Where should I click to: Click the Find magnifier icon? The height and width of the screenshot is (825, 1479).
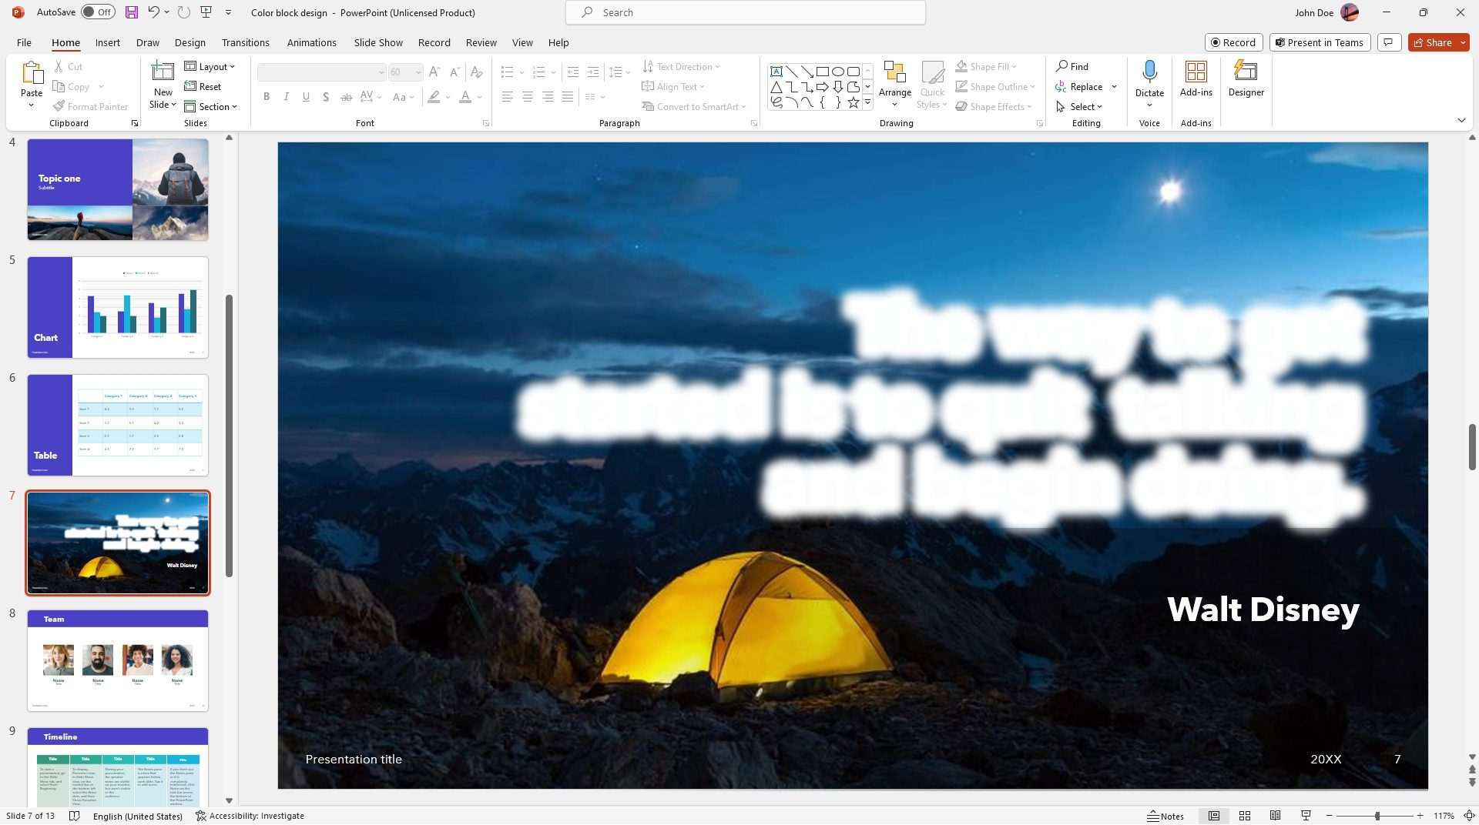[x=1061, y=66]
